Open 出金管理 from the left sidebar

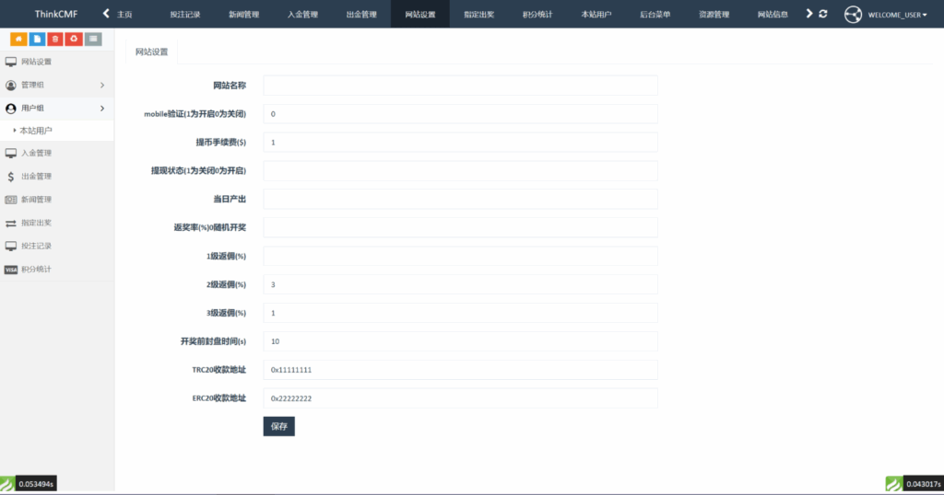point(37,177)
